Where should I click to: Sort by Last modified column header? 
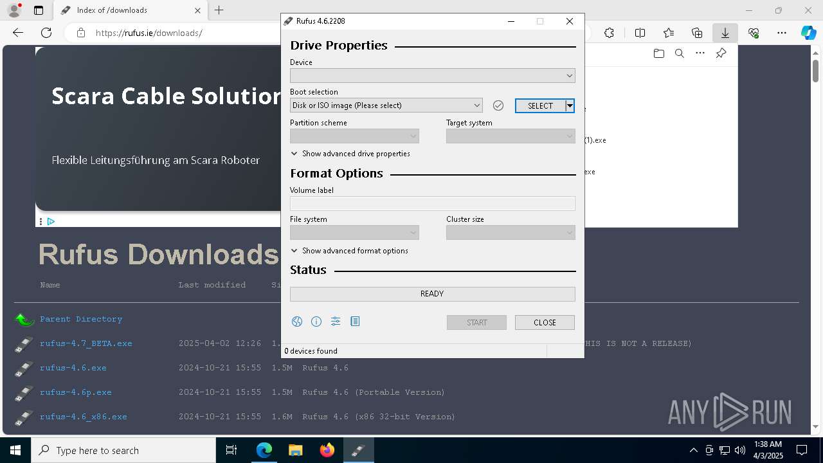(212, 285)
